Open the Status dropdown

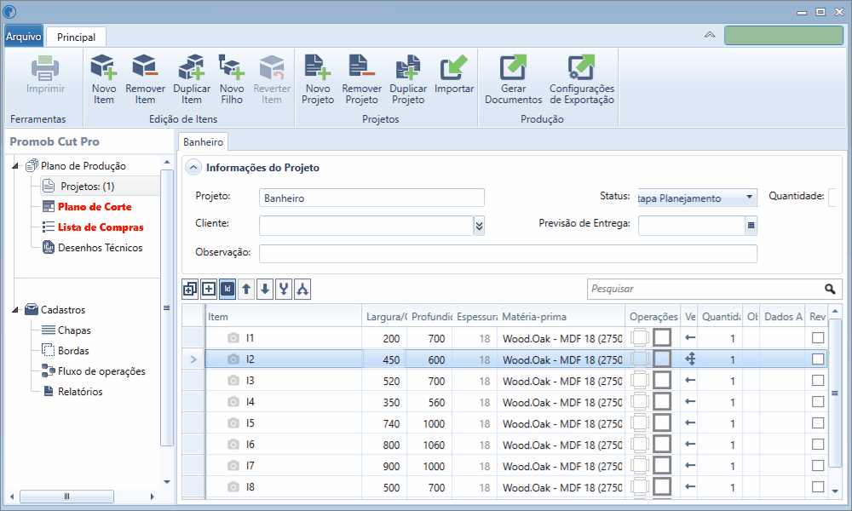(x=750, y=197)
